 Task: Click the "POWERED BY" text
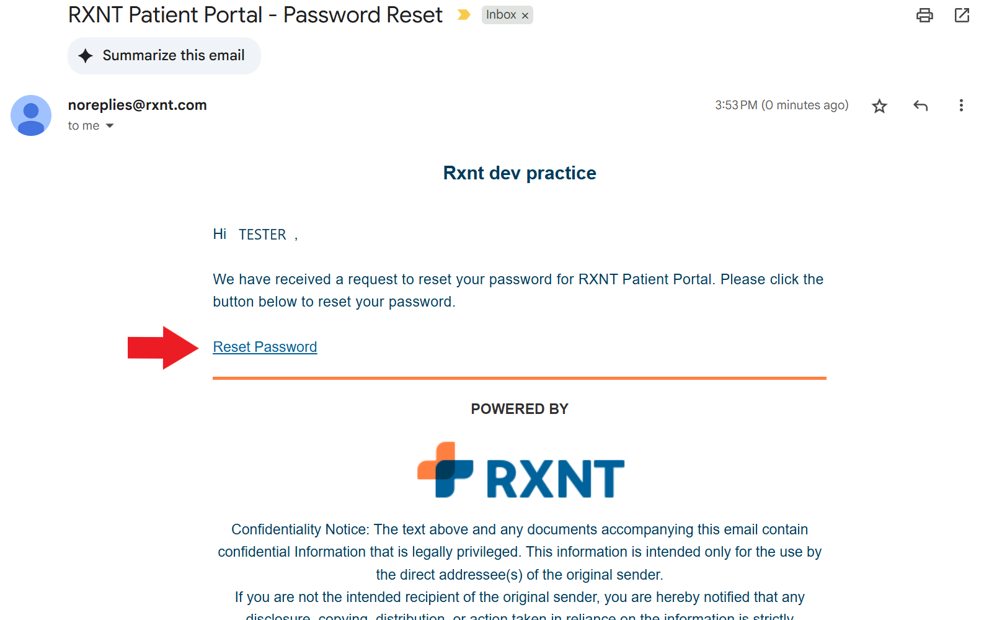pos(520,409)
